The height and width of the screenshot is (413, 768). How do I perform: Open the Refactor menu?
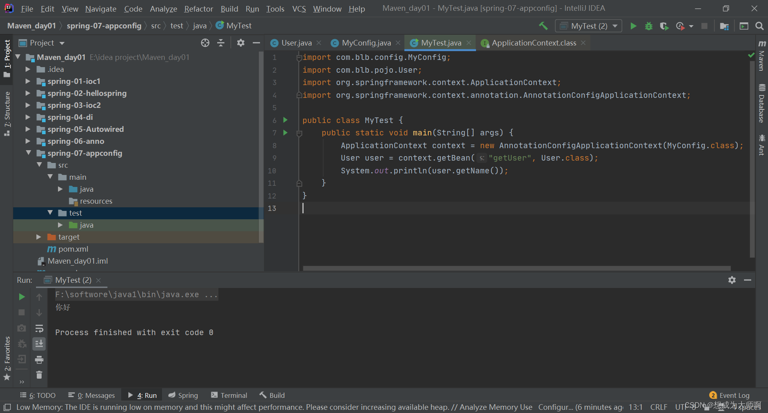click(x=198, y=9)
